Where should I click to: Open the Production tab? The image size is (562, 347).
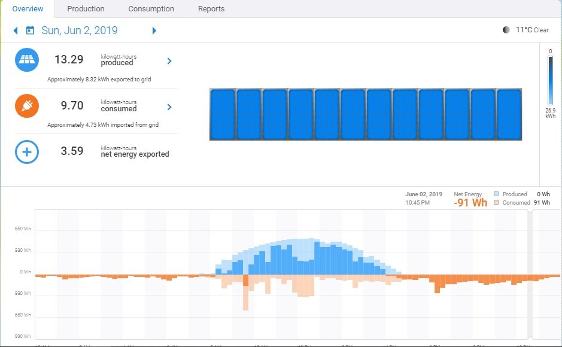click(x=86, y=8)
